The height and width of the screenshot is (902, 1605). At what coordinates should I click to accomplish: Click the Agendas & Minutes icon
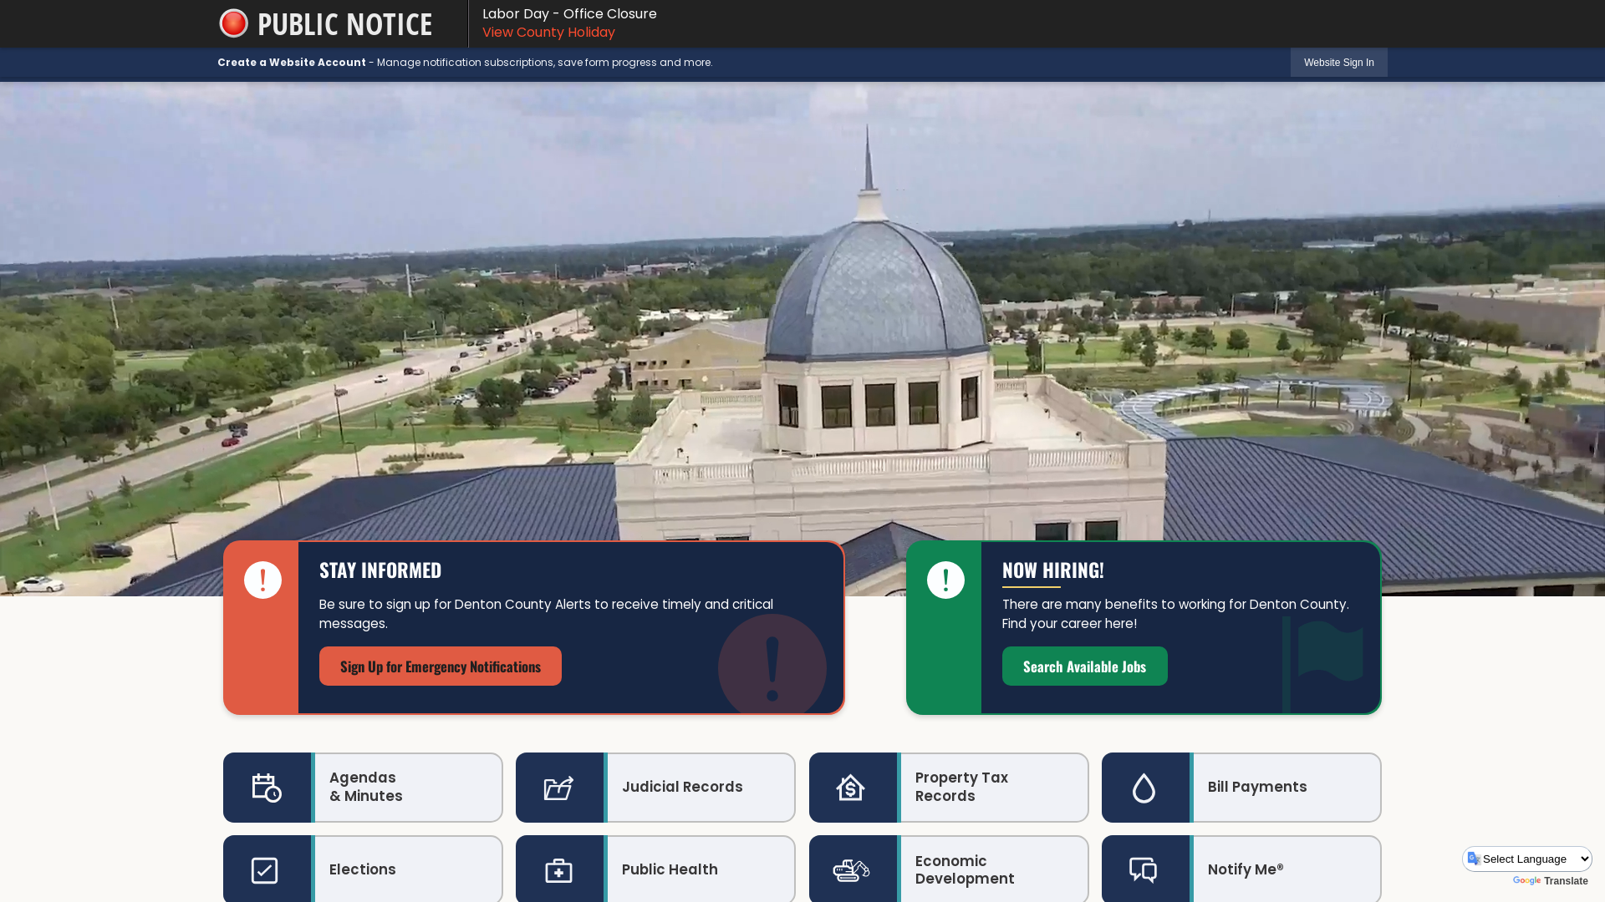pyautogui.click(x=266, y=787)
